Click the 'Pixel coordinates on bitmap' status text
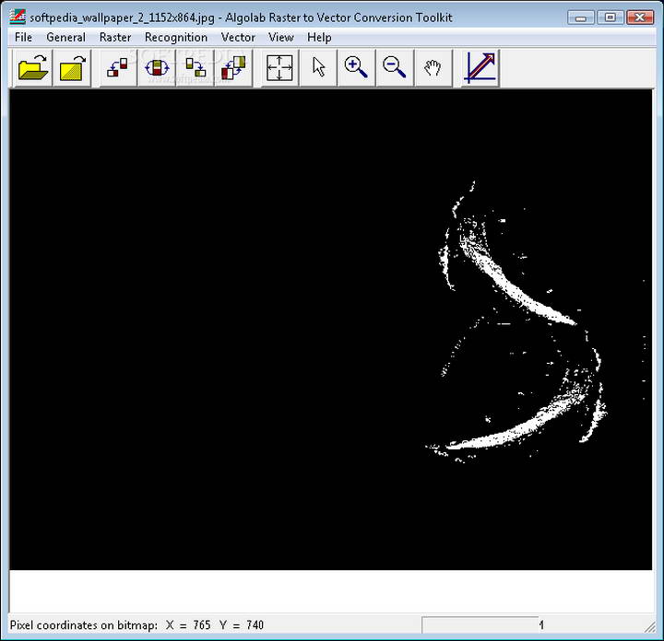This screenshot has height=641, width=664. (84, 625)
